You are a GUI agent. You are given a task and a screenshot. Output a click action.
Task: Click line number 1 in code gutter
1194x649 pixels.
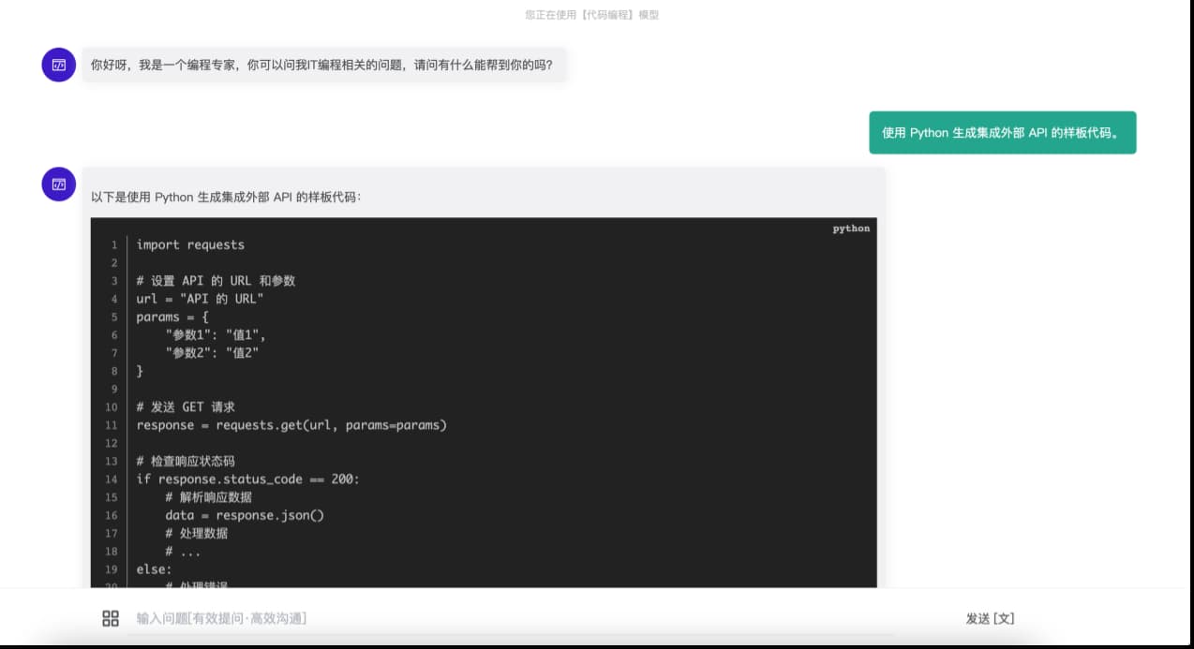(x=114, y=245)
